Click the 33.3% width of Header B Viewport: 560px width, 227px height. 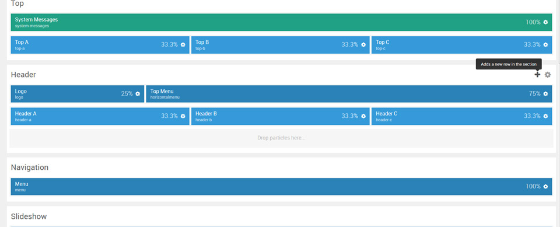tap(349, 116)
